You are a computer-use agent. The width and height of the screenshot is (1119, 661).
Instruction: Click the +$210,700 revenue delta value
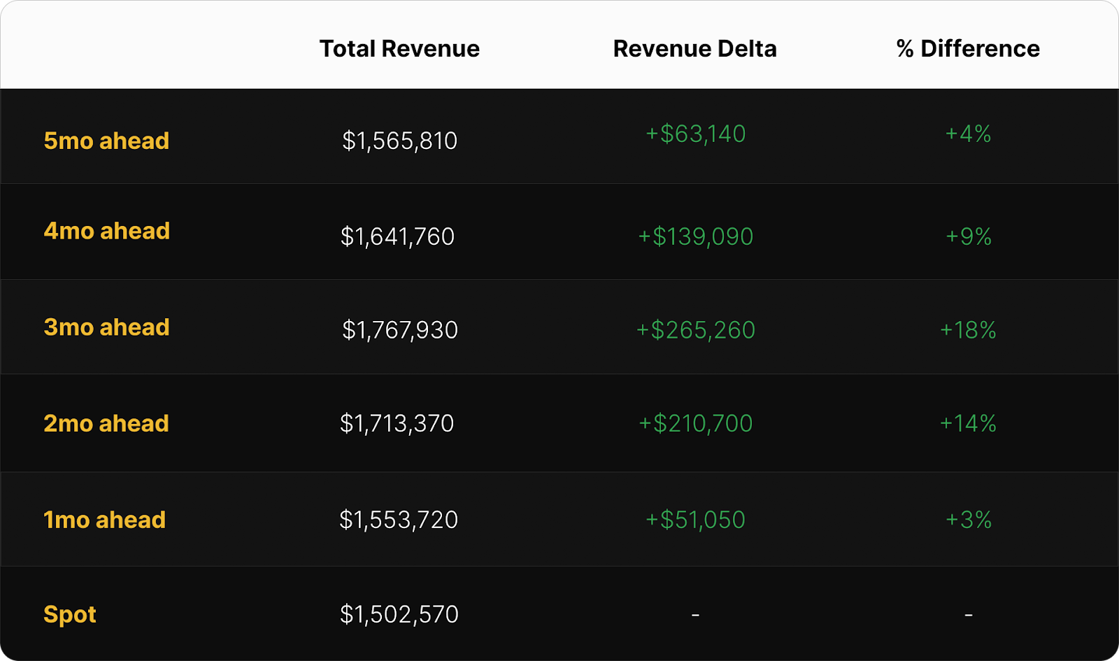(695, 423)
